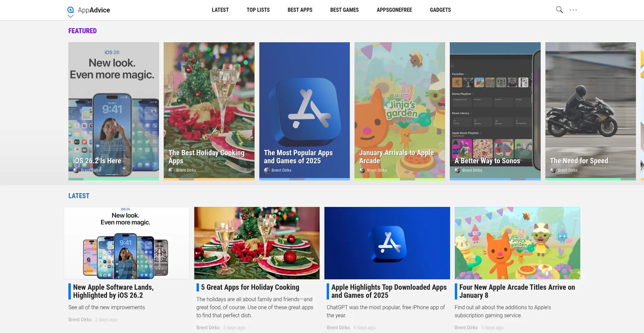Open the search magnifier icon
This screenshot has width=644, height=333.
559,10
